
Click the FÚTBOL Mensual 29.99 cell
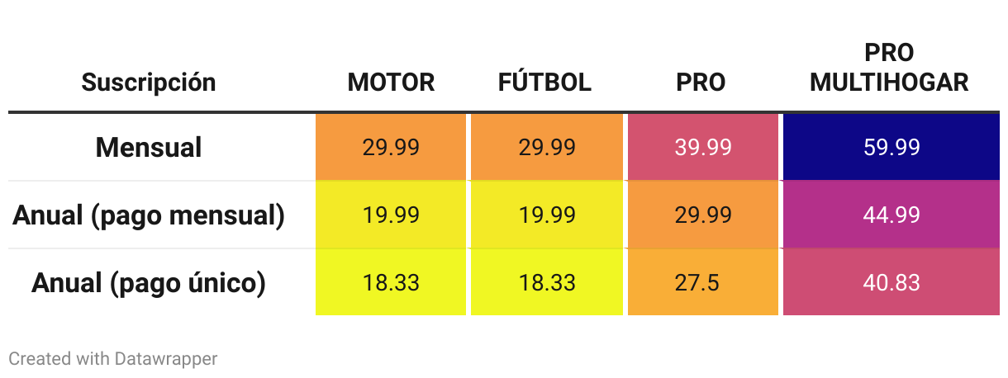pyautogui.click(x=547, y=147)
